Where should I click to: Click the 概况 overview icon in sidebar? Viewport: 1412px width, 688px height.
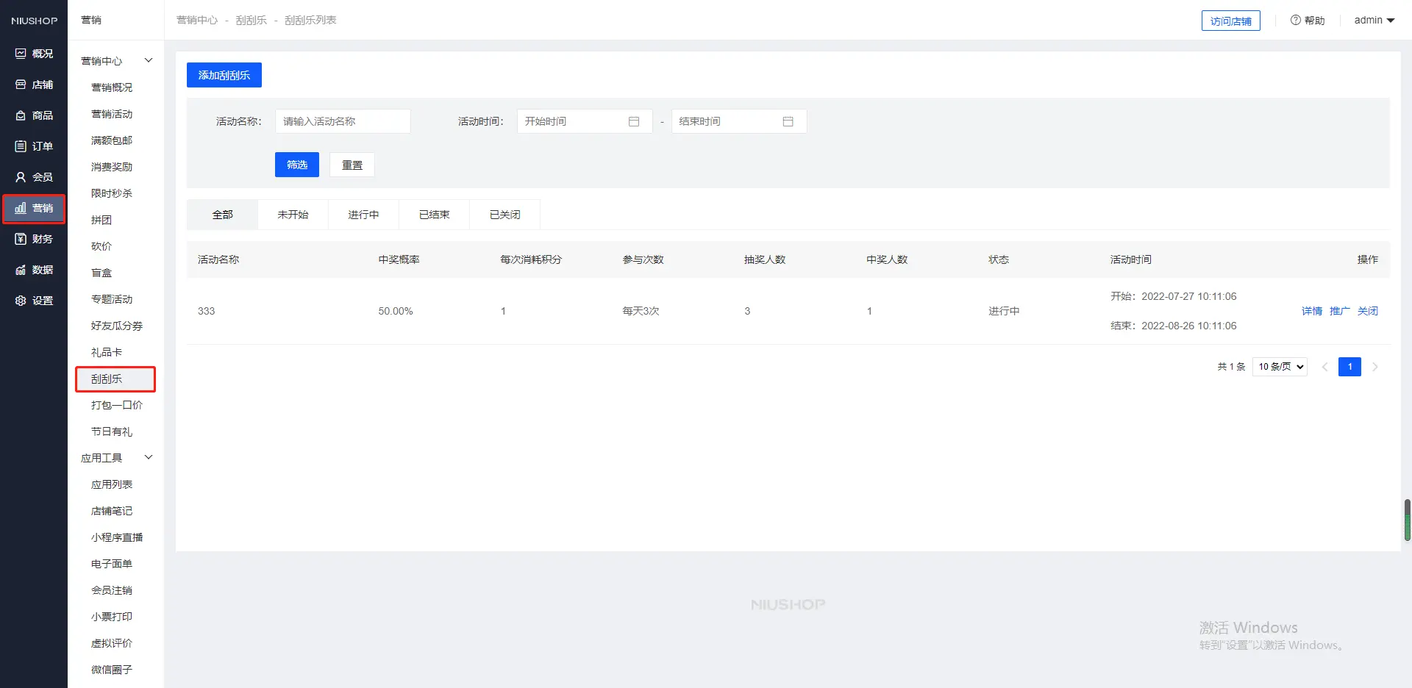[21, 54]
